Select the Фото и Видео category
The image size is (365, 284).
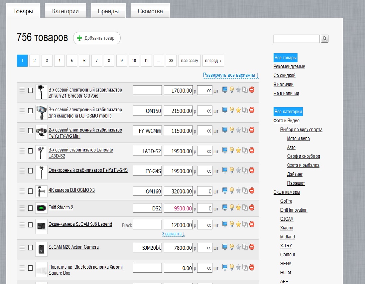pyautogui.click(x=286, y=121)
